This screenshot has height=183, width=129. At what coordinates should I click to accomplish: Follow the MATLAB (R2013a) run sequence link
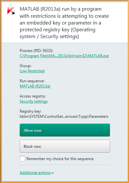tap(35, 86)
